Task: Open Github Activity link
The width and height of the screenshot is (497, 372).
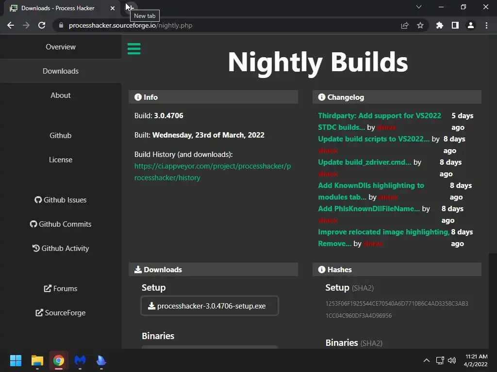Action: coord(61,248)
